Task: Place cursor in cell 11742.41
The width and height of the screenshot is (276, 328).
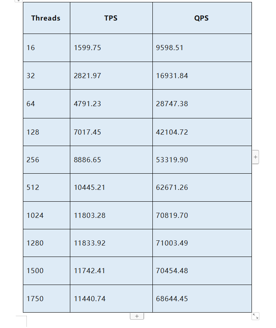Action: 111,271
